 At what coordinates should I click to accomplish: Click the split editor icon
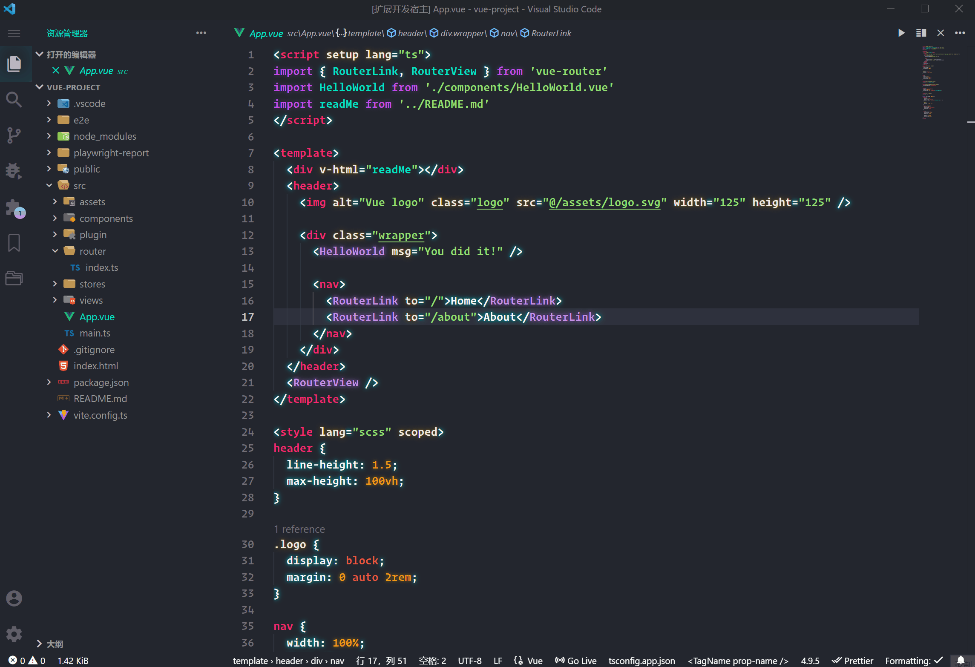921,33
